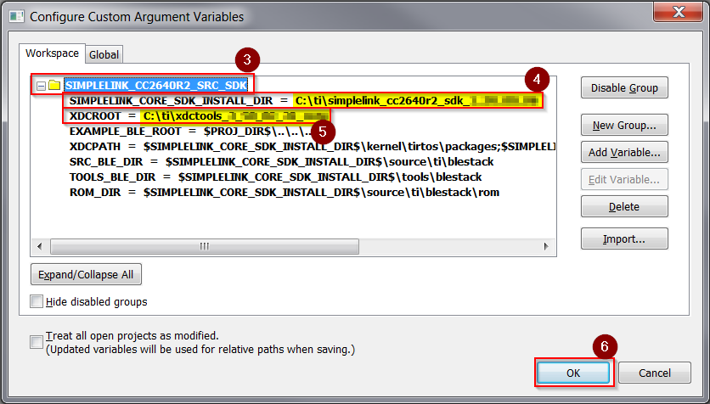The width and height of the screenshot is (710, 404).
Task: Switch to the Global tab
Action: point(104,54)
